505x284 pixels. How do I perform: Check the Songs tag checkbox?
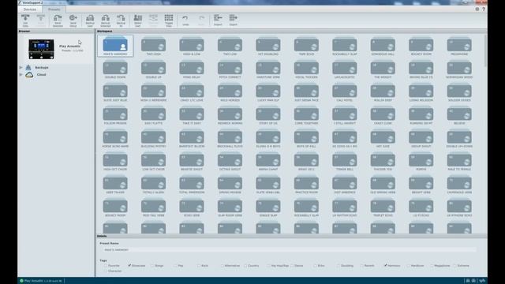(x=152, y=266)
